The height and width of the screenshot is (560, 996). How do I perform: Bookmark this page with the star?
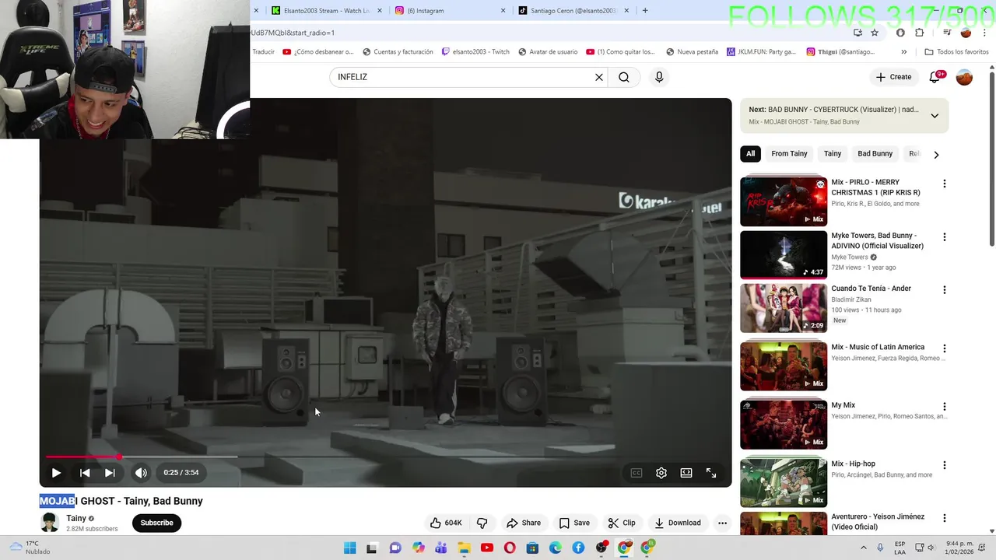click(x=875, y=33)
